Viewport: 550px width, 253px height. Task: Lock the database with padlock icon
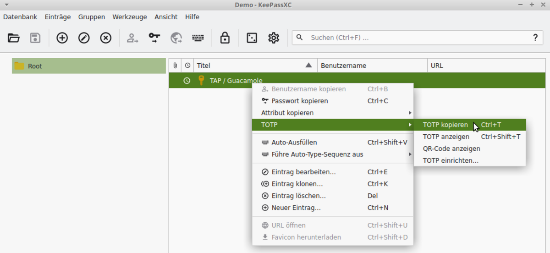point(225,38)
